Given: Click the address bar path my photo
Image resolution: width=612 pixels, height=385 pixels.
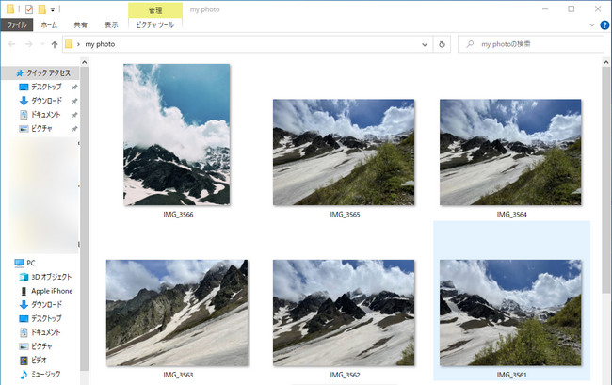Looking at the screenshot, I should coord(100,44).
